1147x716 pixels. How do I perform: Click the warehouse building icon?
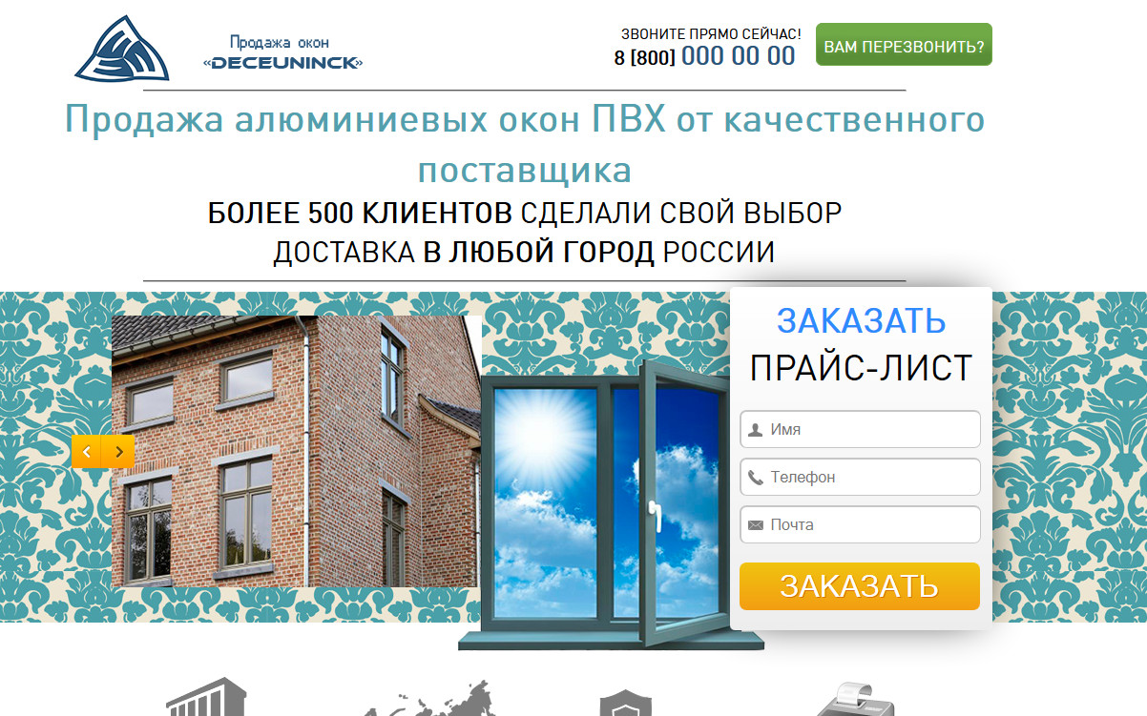click(207, 697)
